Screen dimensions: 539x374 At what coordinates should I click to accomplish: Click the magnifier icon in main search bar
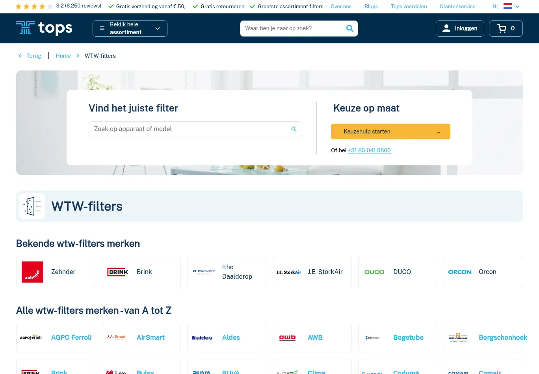click(x=349, y=28)
